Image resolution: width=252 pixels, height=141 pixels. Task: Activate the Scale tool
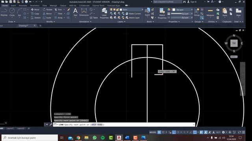tap(47, 18)
